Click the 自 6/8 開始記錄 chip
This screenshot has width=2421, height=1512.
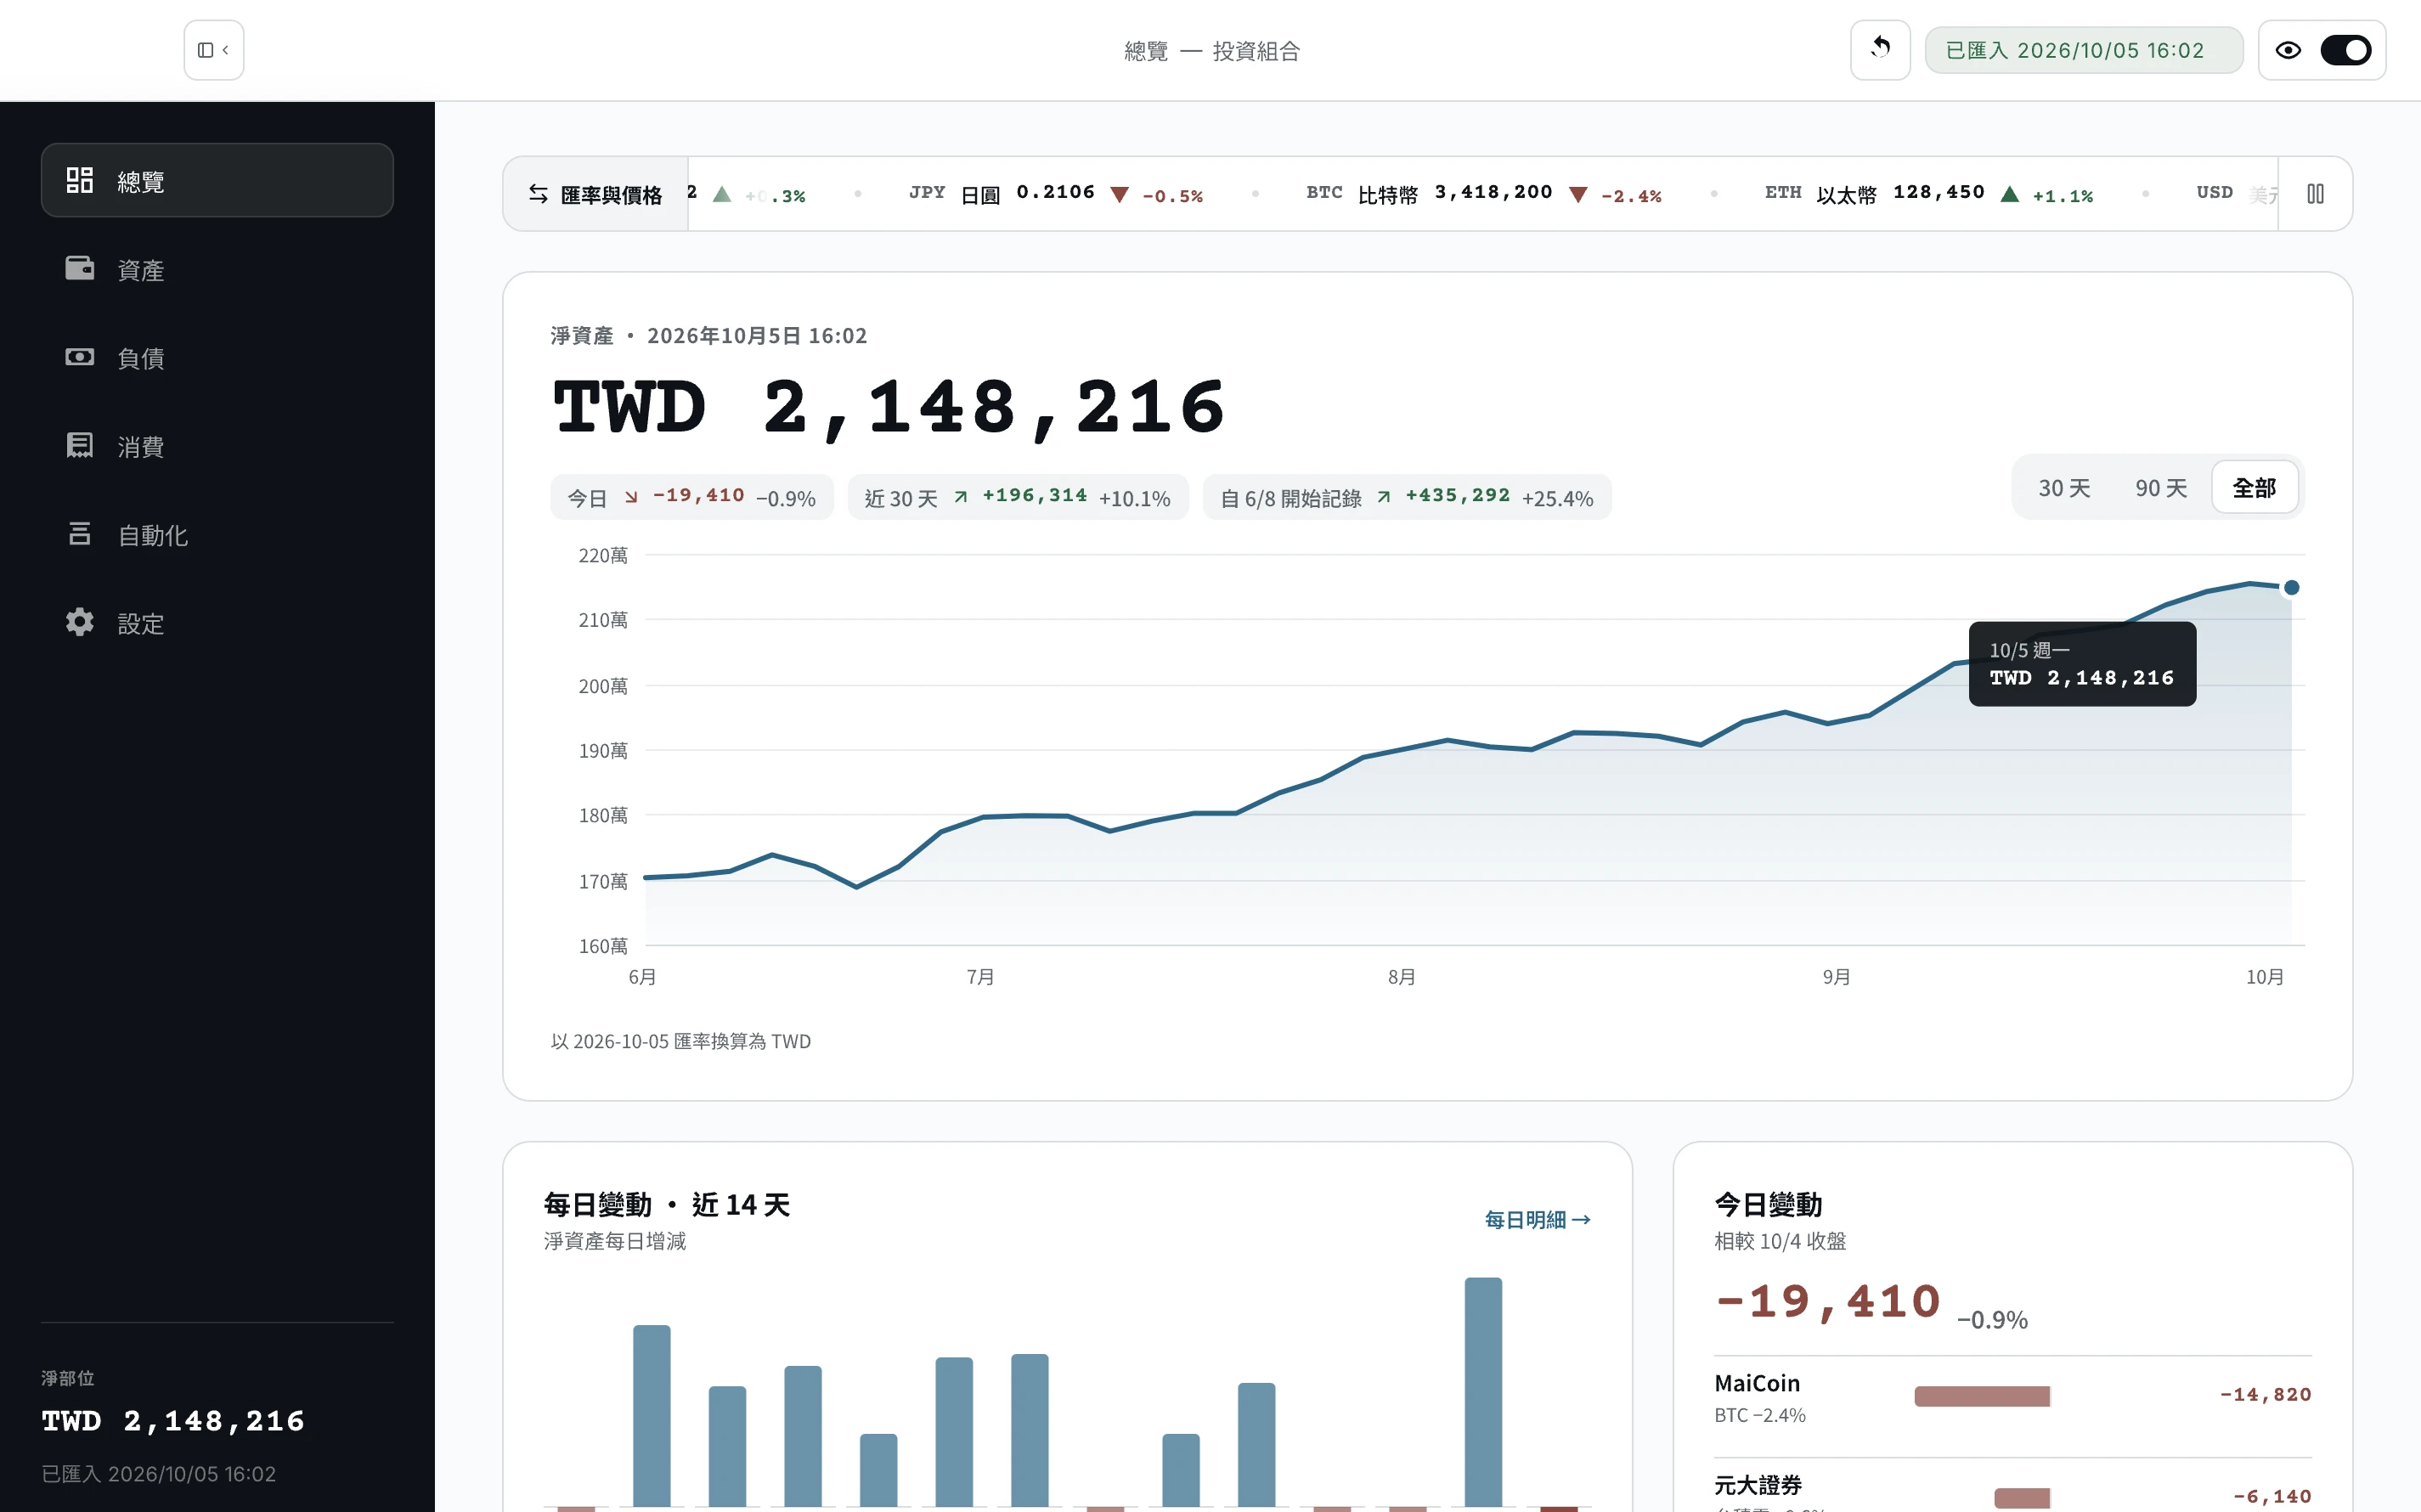pyautogui.click(x=1407, y=497)
